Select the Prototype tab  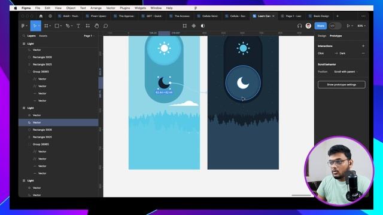tap(336, 36)
